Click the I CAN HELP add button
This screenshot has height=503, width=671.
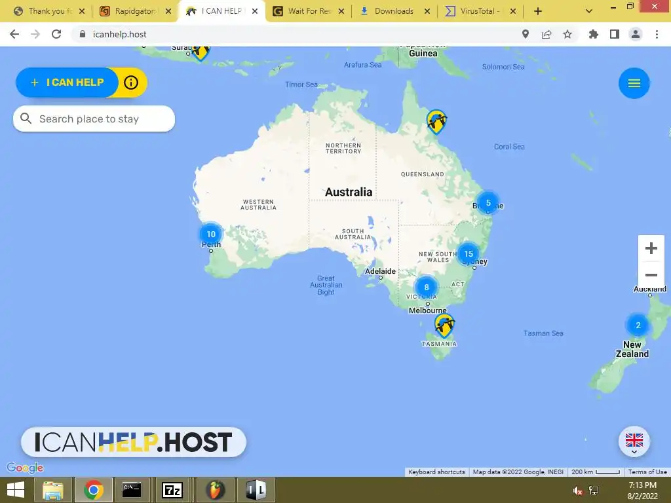click(x=67, y=82)
